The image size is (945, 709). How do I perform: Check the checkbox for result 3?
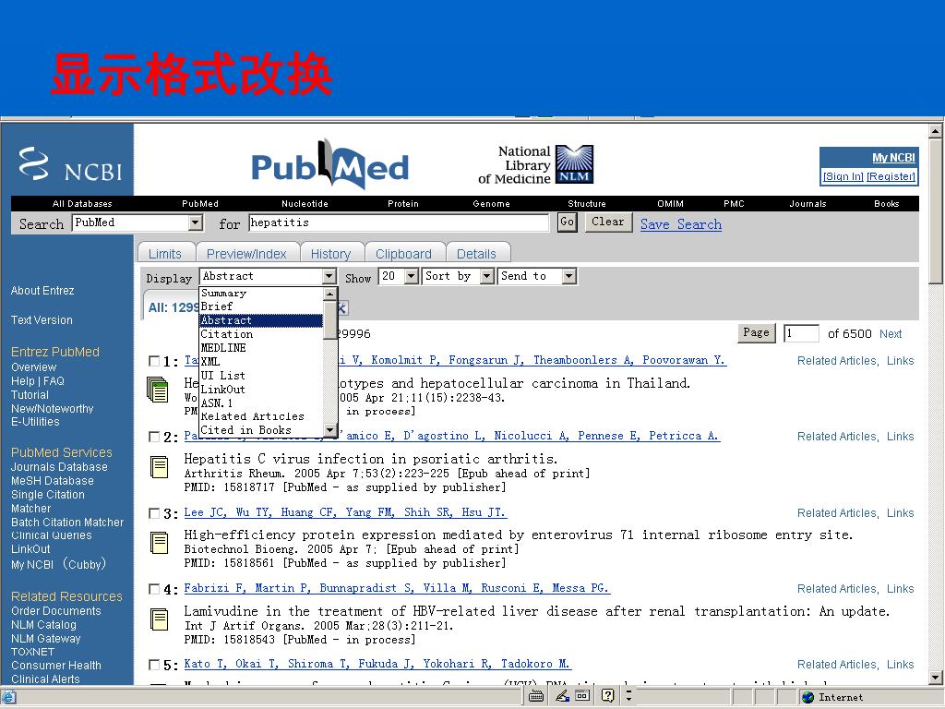154,513
